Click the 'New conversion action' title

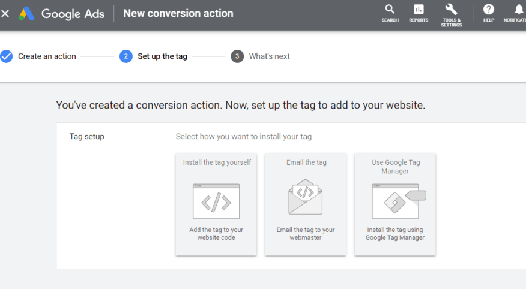(178, 13)
